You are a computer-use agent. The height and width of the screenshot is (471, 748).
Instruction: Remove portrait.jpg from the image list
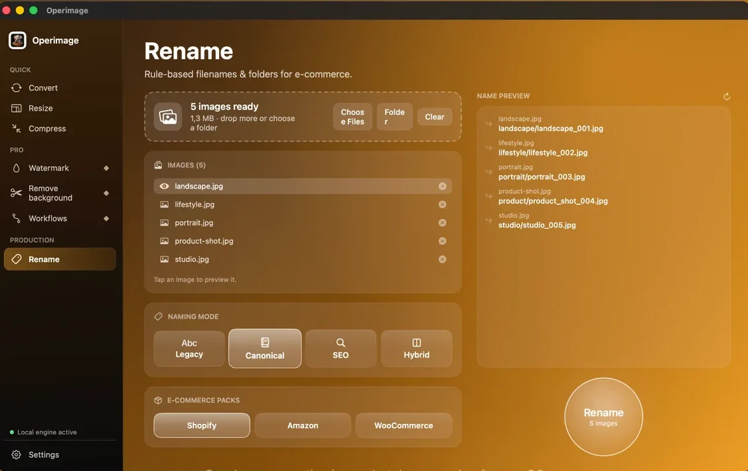442,223
